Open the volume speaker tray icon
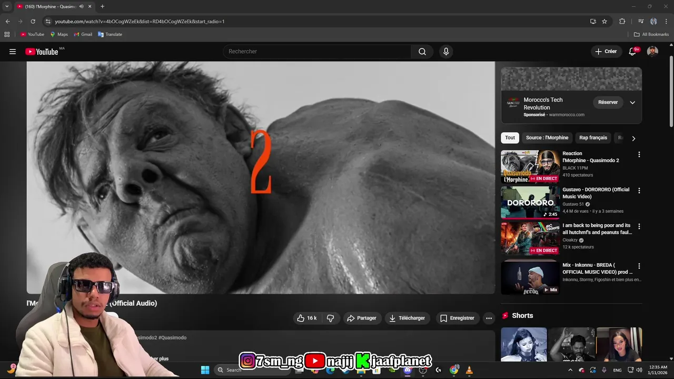The height and width of the screenshot is (379, 674). tap(639, 370)
